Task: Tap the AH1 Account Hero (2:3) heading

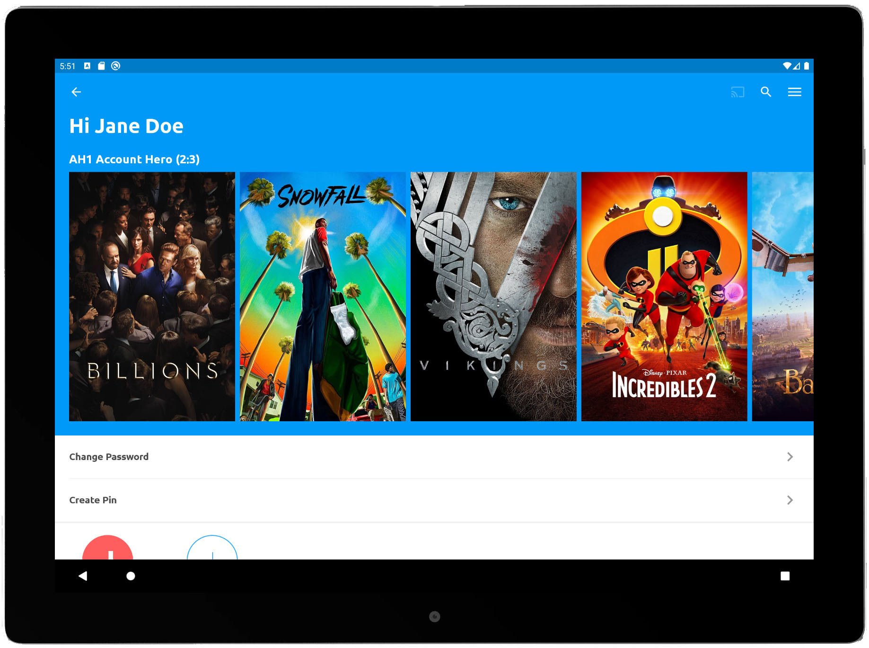Action: click(x=134, y=160)
